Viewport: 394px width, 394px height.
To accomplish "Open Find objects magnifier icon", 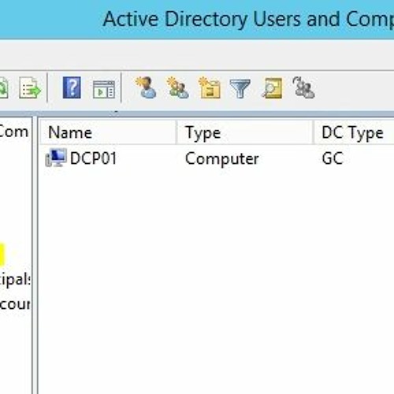I will pos(272,88).
